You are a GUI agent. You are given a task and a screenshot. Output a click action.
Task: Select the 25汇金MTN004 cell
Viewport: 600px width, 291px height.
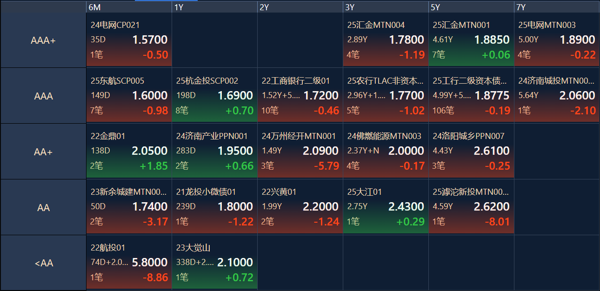pyautogui.click(x=386, y=40)
